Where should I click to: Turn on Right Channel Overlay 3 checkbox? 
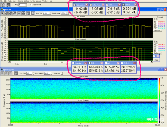pyautogui.click(x=157, y=49)
